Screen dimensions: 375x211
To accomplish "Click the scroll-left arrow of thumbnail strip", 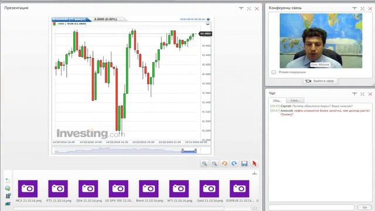I will (253, 209).
